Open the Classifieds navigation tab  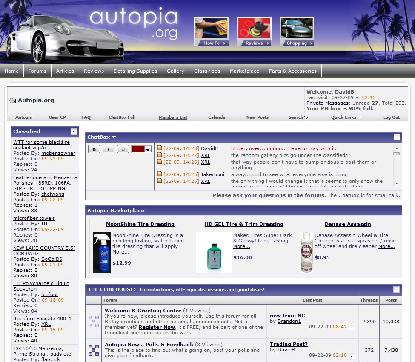pyautogui.click(x=207, y=71)
